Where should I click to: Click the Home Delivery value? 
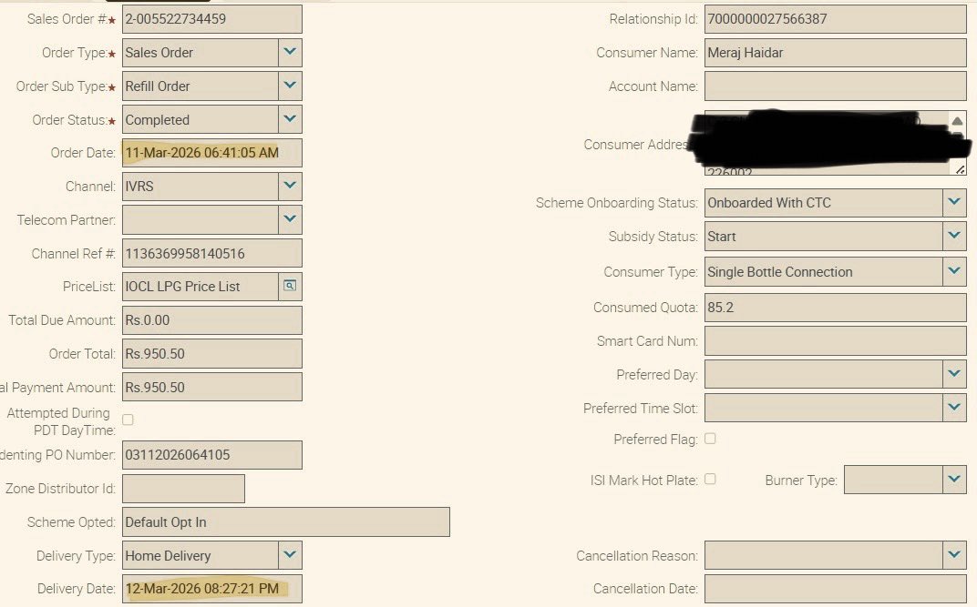click(x=168, y=556)
